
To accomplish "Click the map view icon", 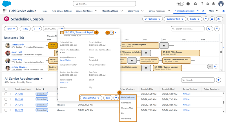I will (212, 19).
